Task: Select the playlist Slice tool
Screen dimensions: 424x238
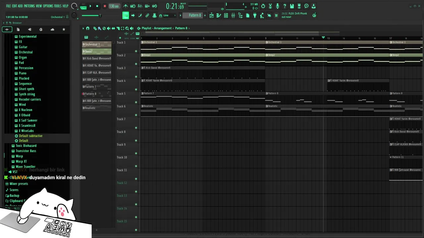Action: click(118, 28)
